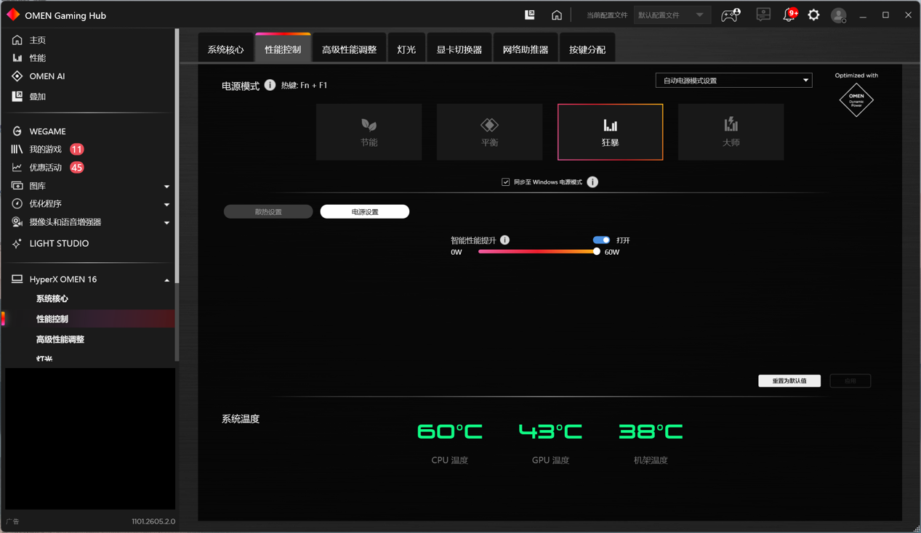Open user account avatar
This screenshot has height=533, width=921.
[838, 15]
